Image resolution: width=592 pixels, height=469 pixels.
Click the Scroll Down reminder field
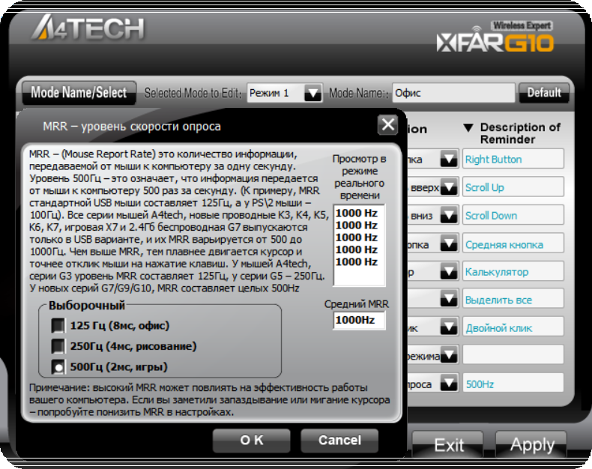(513, 215)
